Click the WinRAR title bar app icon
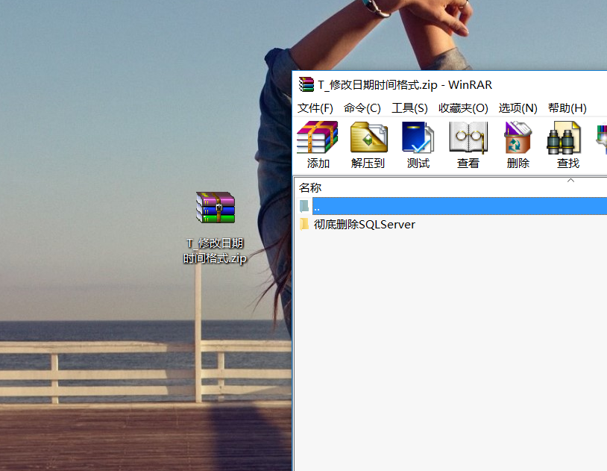 point(306,84)
